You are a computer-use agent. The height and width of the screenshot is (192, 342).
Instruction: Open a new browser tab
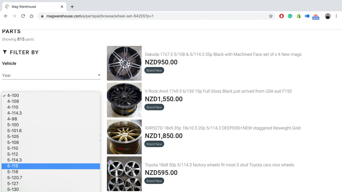point(72,7)
